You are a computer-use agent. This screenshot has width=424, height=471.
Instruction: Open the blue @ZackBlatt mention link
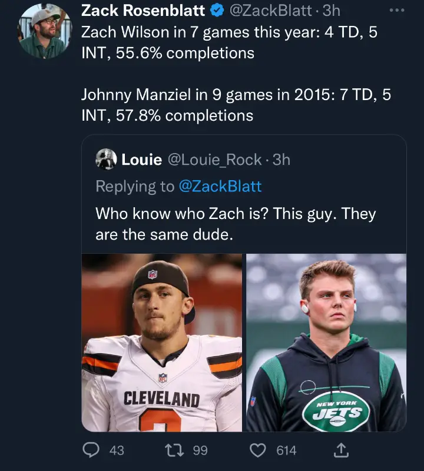tap(220, 187)
